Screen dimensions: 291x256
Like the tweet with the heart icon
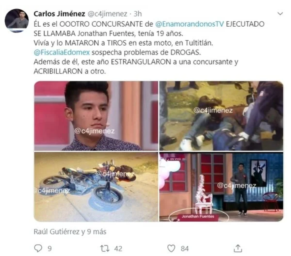171,248
